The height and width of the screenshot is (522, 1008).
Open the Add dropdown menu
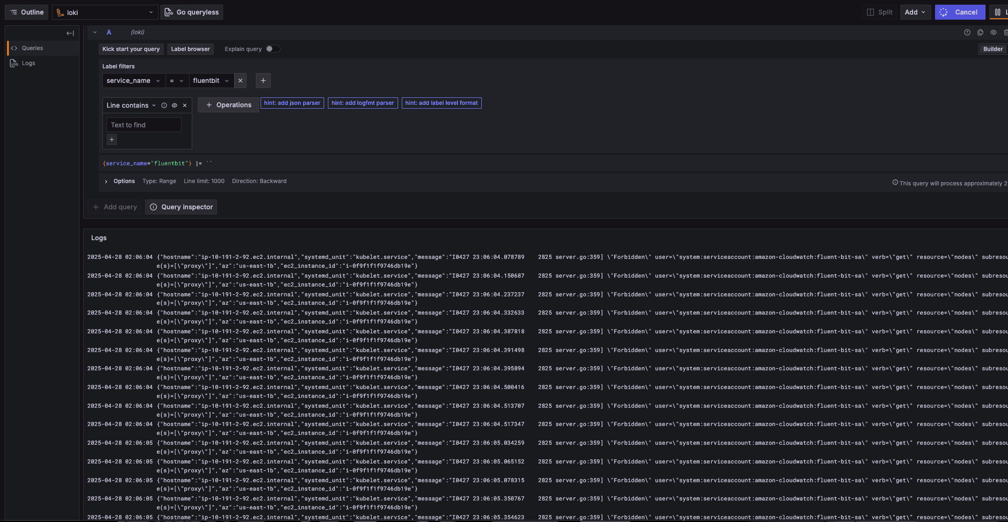(x=915, y=12)
